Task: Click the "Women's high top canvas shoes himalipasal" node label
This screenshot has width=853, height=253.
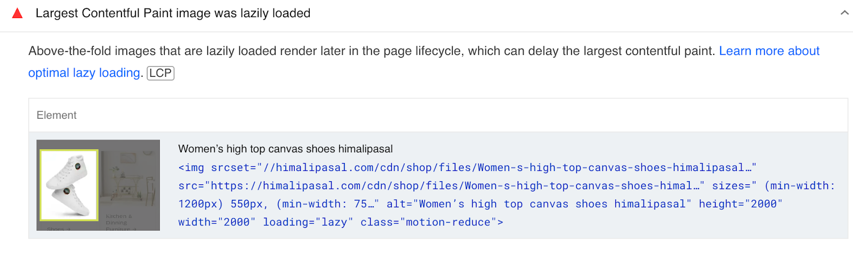Action: (285, 149)
